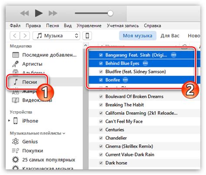Select the song Dark horse

(x=116, y=163)
